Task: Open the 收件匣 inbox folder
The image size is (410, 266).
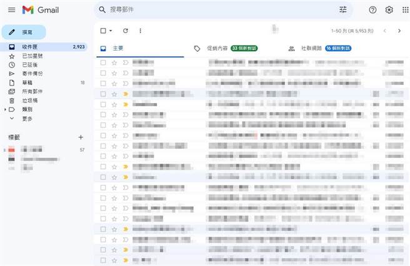Action: coord(44,47)
